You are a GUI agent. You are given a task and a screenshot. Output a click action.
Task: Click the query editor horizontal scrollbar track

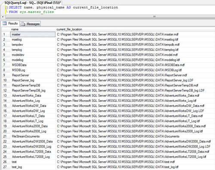click(x=110, y=17)
